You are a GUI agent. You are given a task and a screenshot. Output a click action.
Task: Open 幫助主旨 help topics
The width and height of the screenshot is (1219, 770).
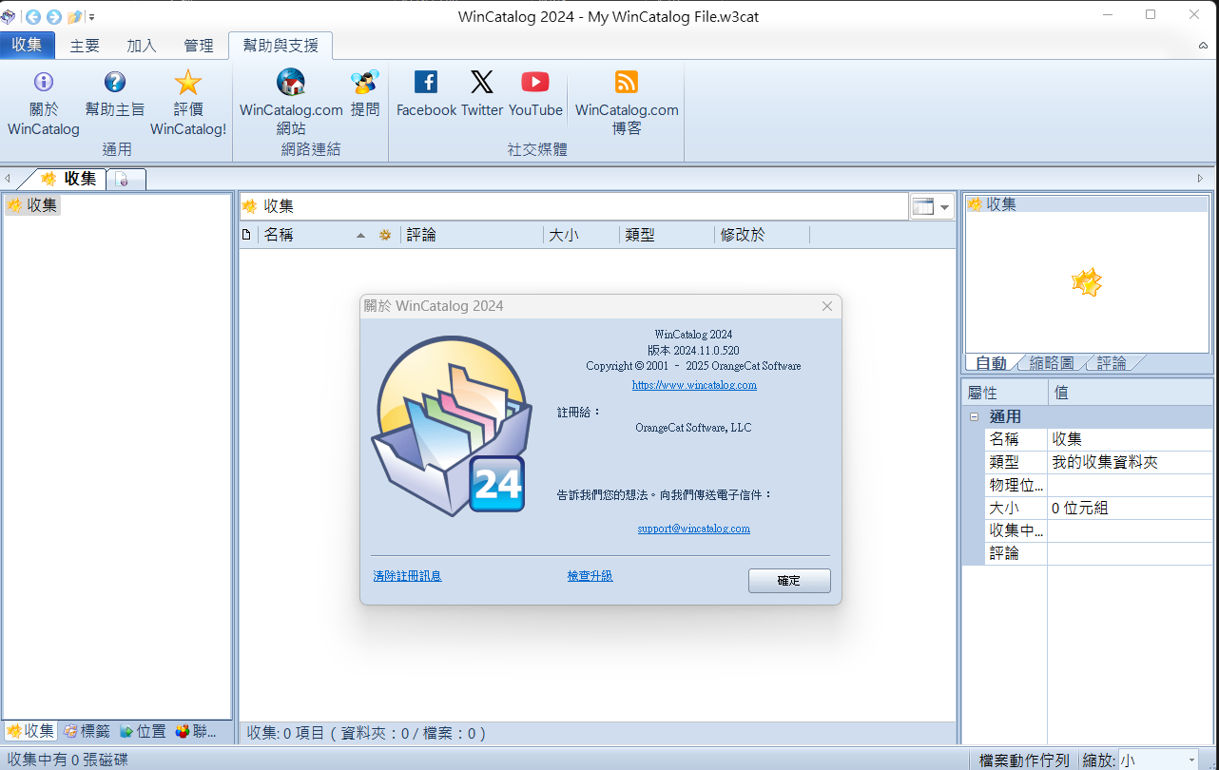click(115, 94)
